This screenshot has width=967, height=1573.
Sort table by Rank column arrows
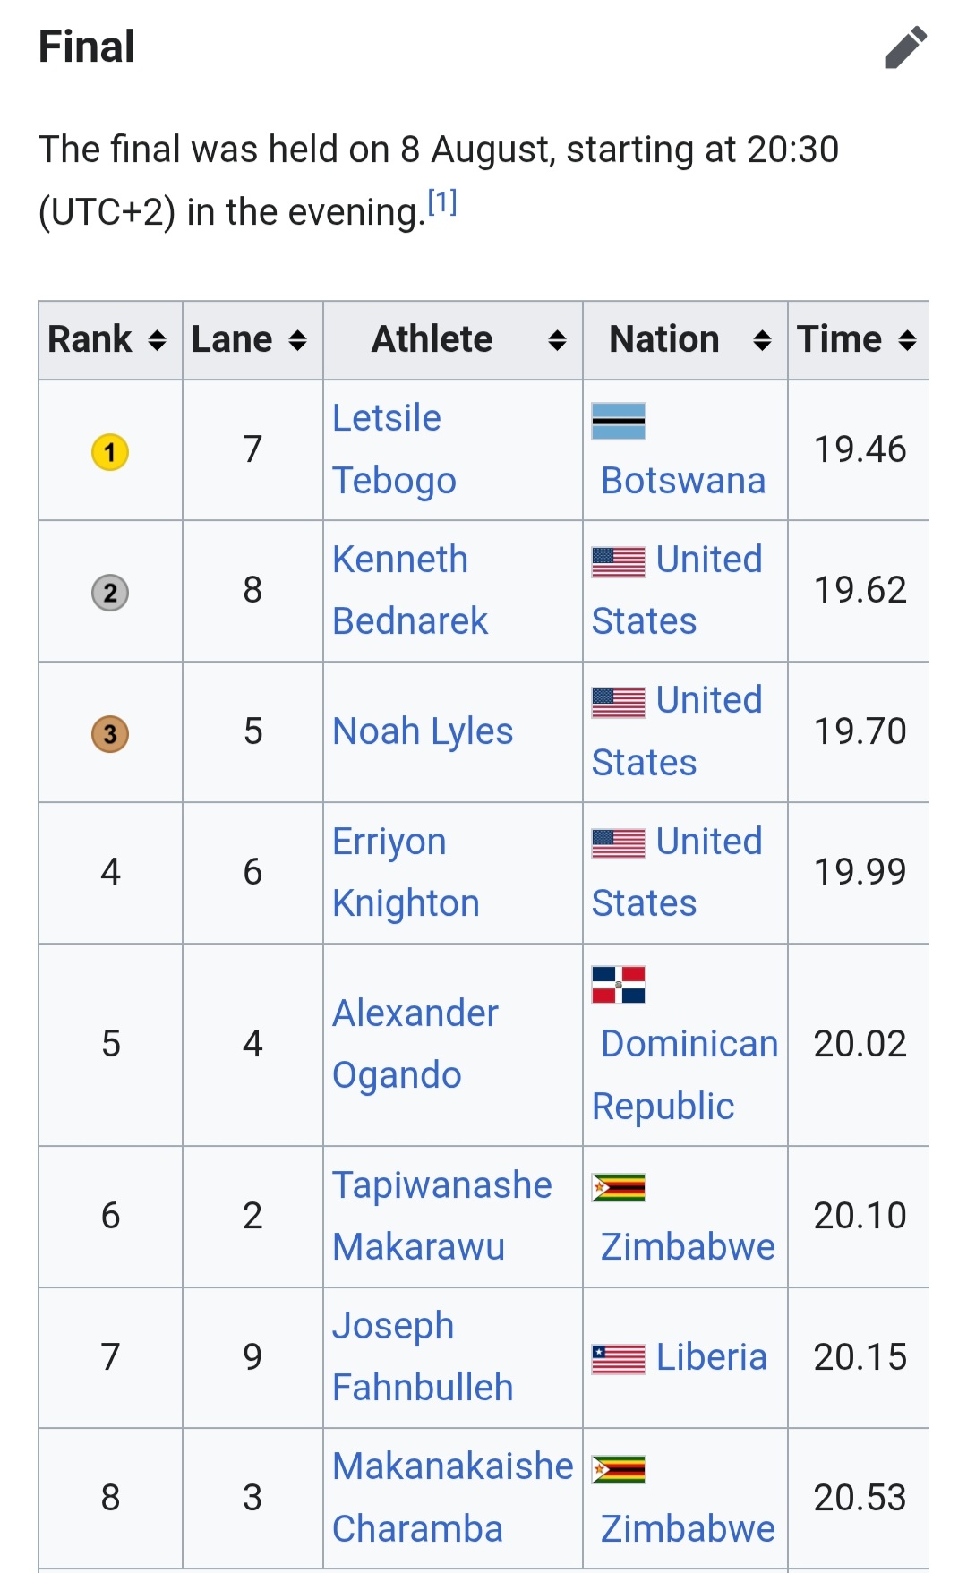click(157, 340)
